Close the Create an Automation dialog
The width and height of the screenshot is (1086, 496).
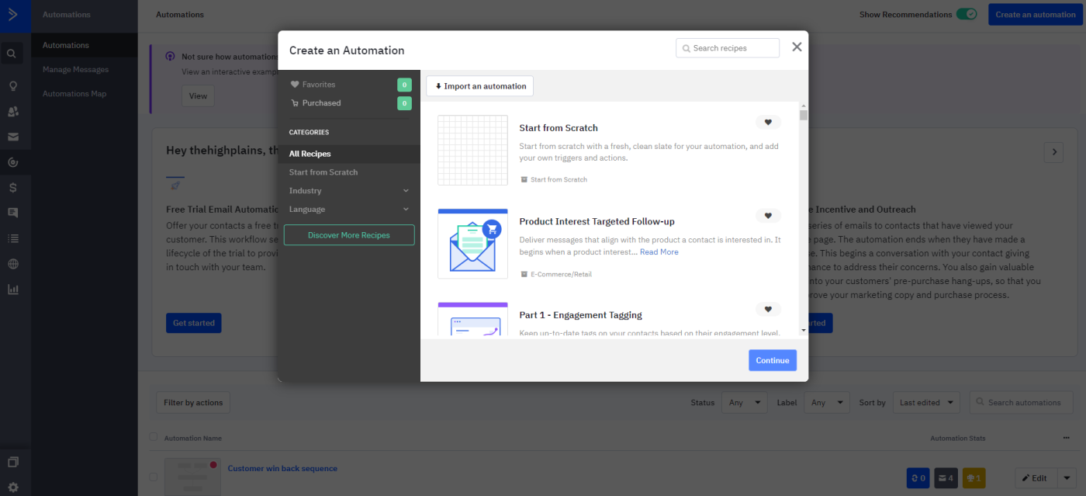pyautogui.click(x=797, y=47)
